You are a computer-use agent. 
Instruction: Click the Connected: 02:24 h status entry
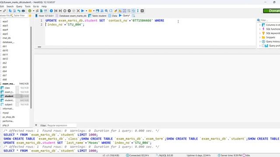(137, 155)
